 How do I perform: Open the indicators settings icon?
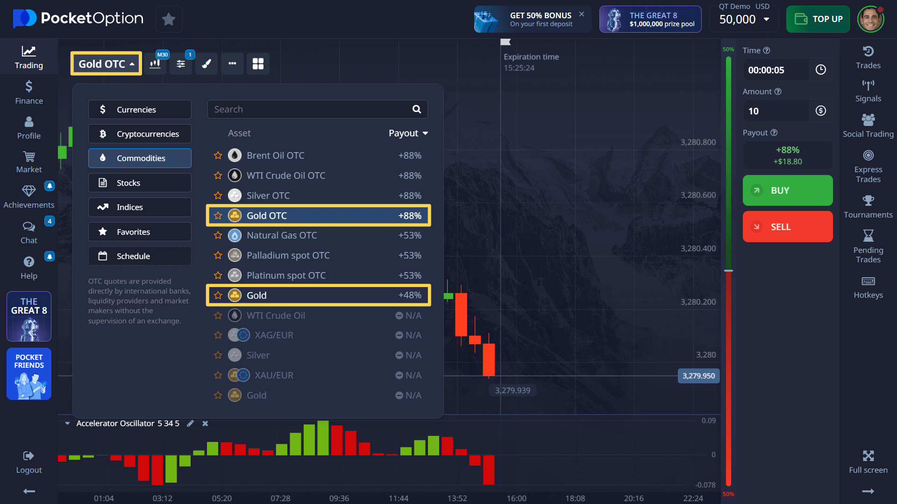[x=181, y=64]
